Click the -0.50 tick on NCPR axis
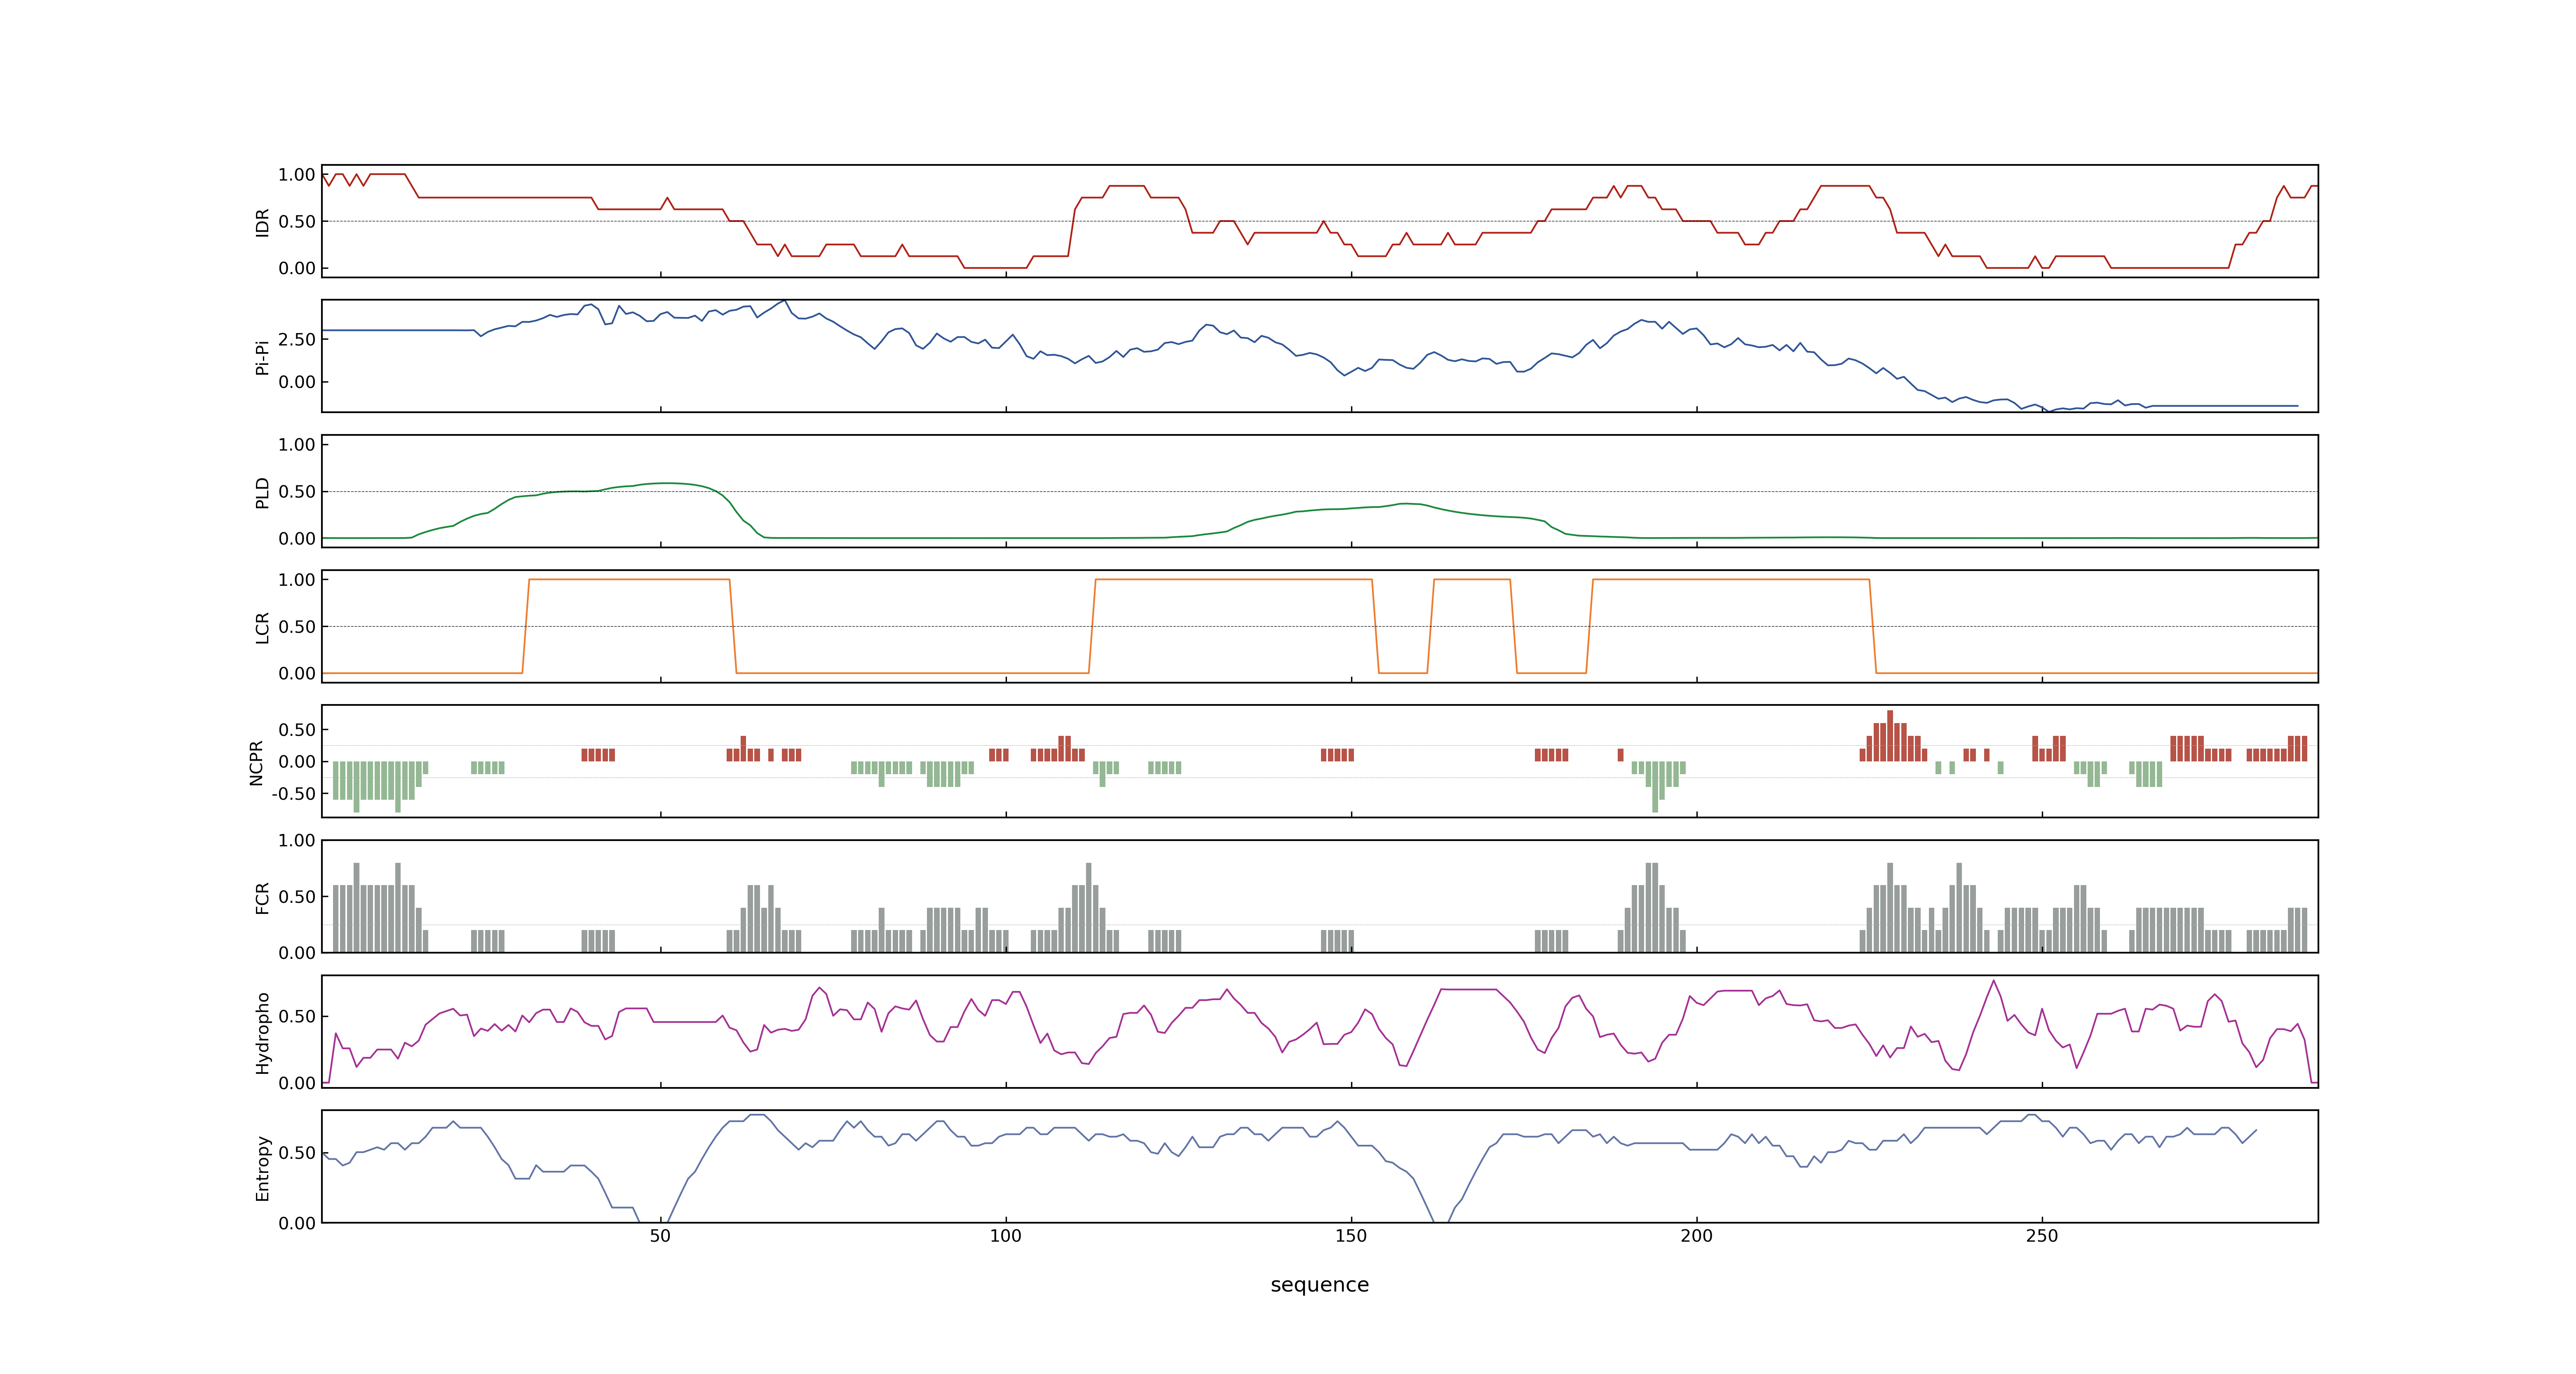 pos(293,794)
